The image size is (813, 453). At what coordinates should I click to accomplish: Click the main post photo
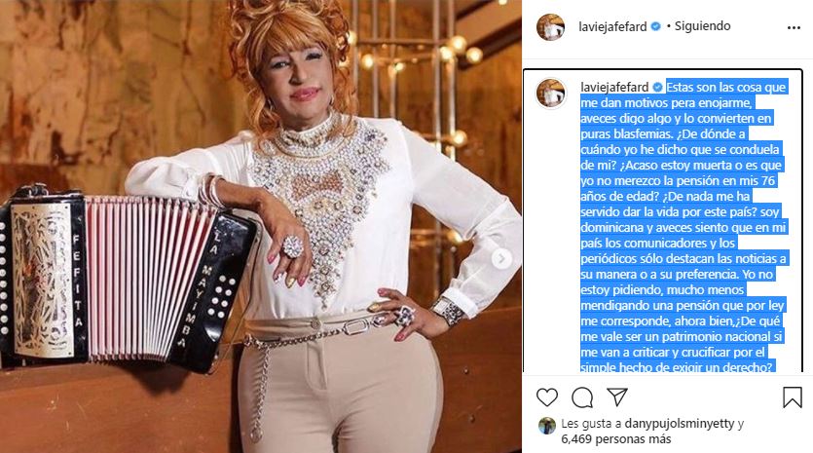[261, 226]
